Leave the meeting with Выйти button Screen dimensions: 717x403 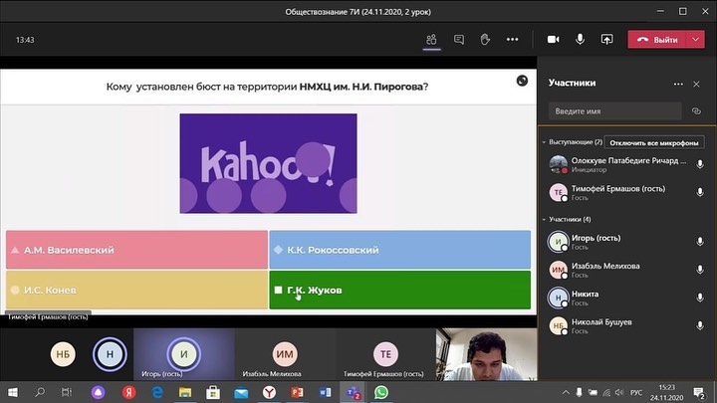click(657, 40)
